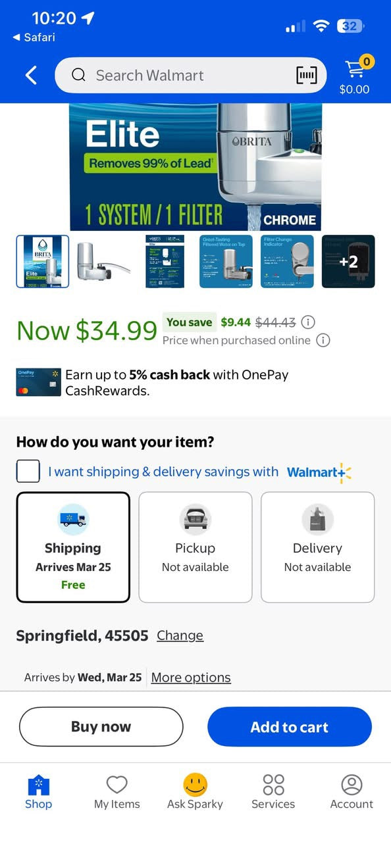Open the barcode scanner icon
Screen dimensions: 391x846
tap(306, 76)
